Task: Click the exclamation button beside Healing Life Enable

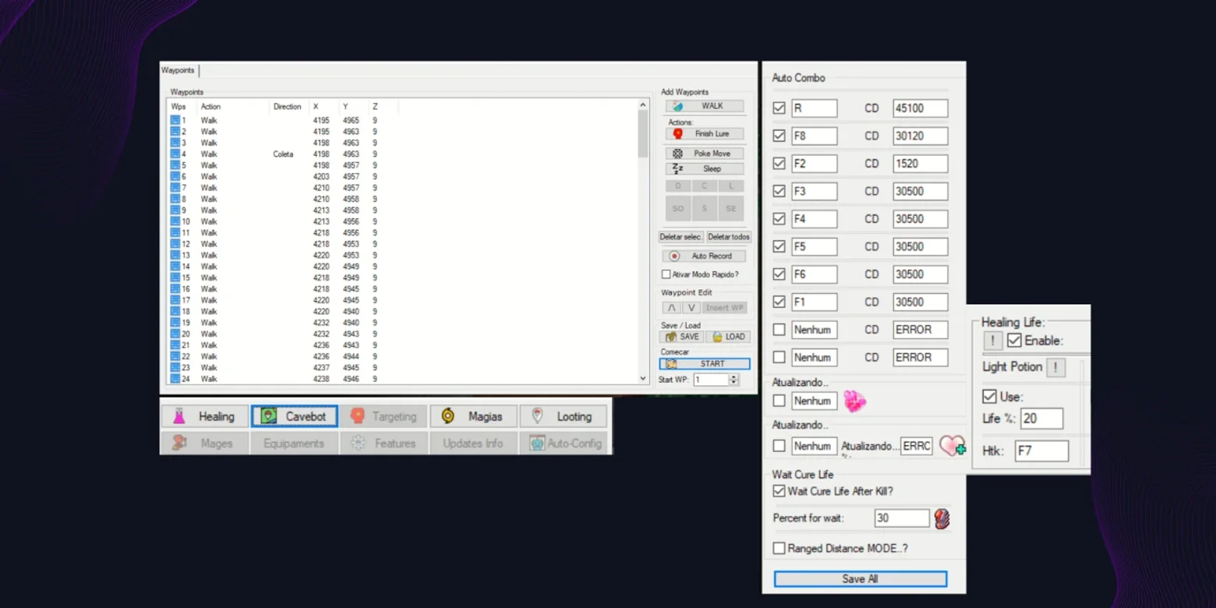Action: pos(992,341)
